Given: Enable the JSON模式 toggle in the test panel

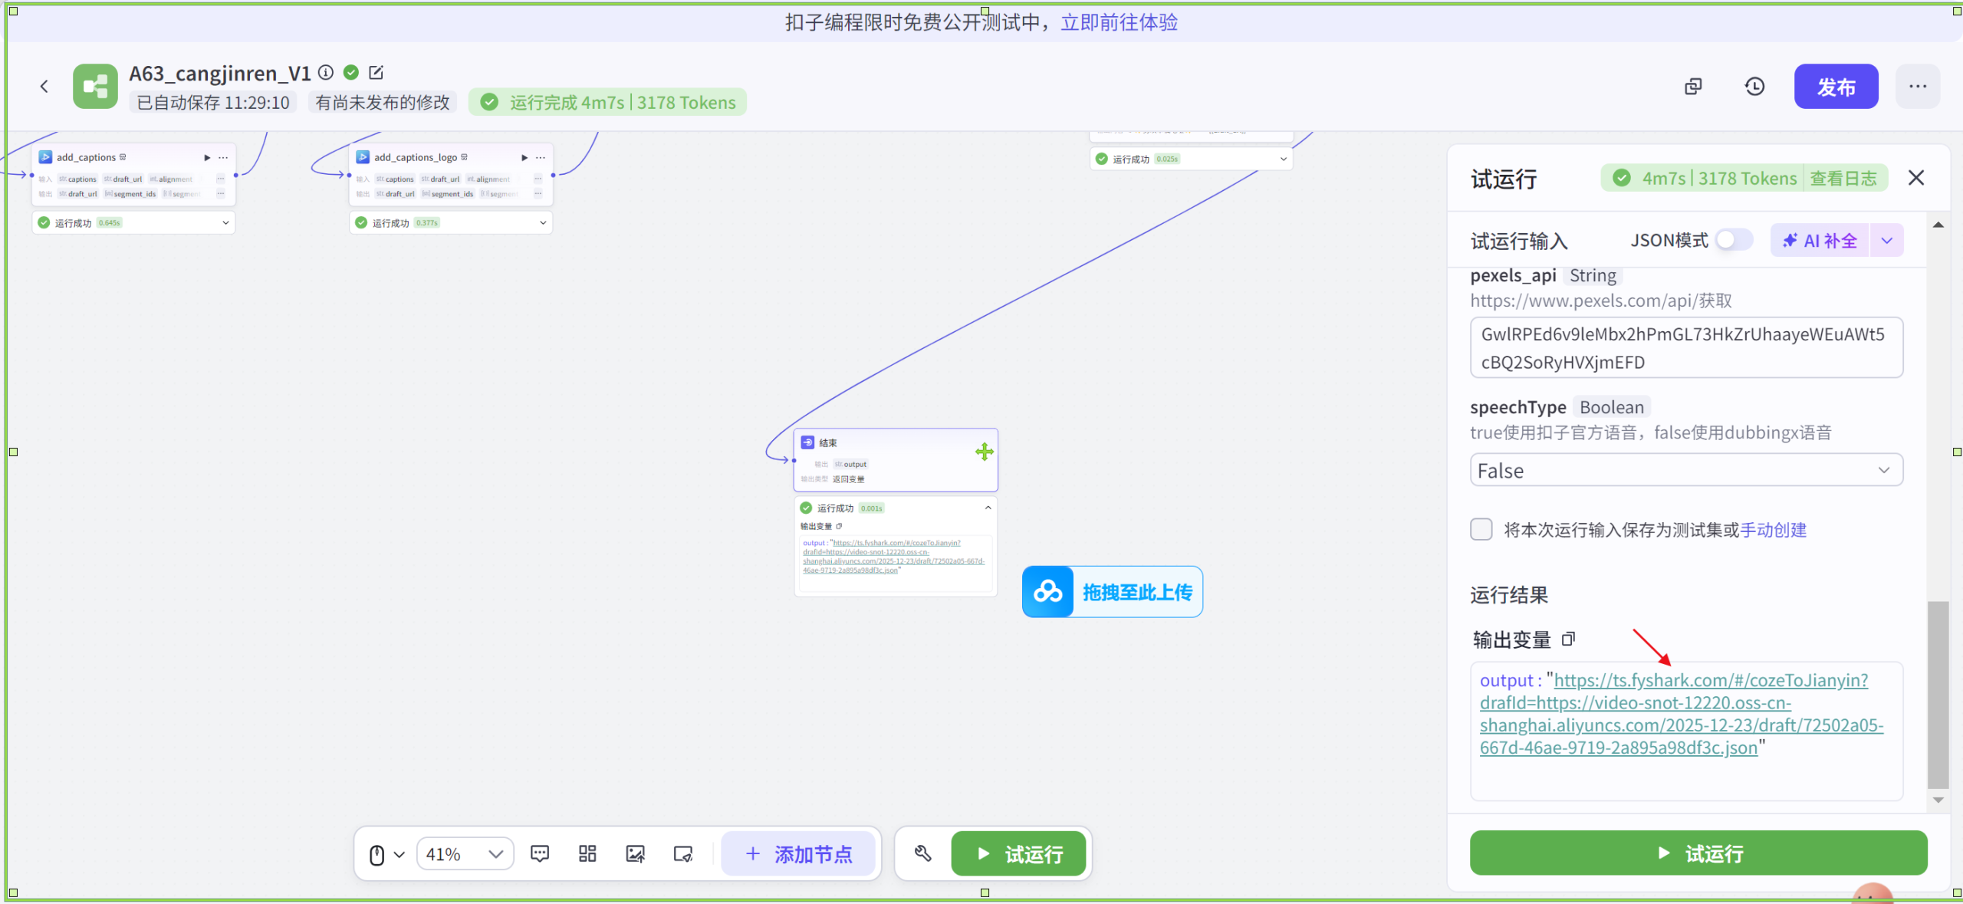Looking at the screenshot, I should click(x=1733, y=239).
